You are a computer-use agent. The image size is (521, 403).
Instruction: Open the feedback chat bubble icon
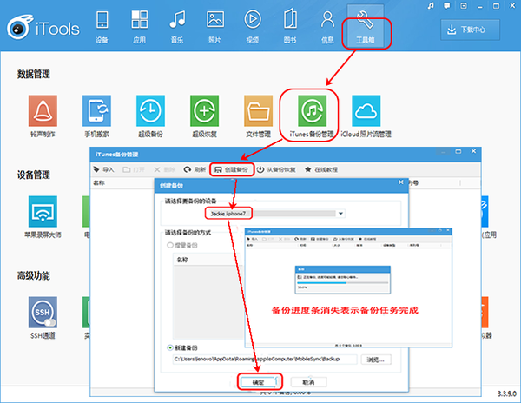[447, 6]
